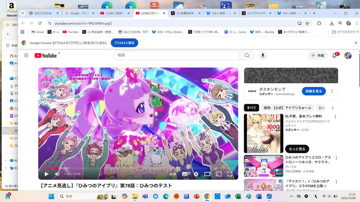Viewport: 360px width, 202px height.
Task: Open Microsoft Edge from the taskbar
Action: pos(166,196)
